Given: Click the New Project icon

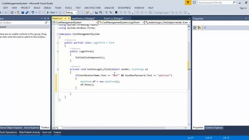Looking at the screenshot, I should click(x=12, y=12).
